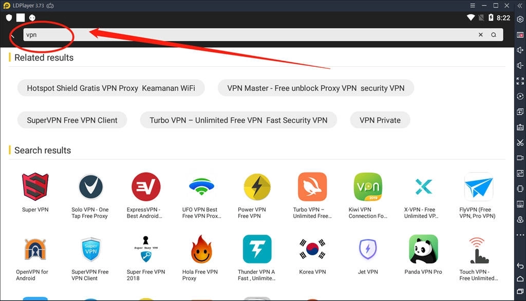
Task: Open LDPlayer settings gear in sidebar
Action: click(x=520, y=19)
